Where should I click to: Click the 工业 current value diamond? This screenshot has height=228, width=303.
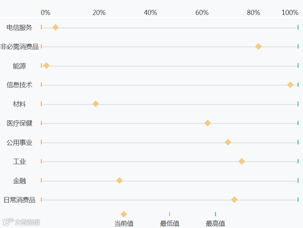click(242, 162)
